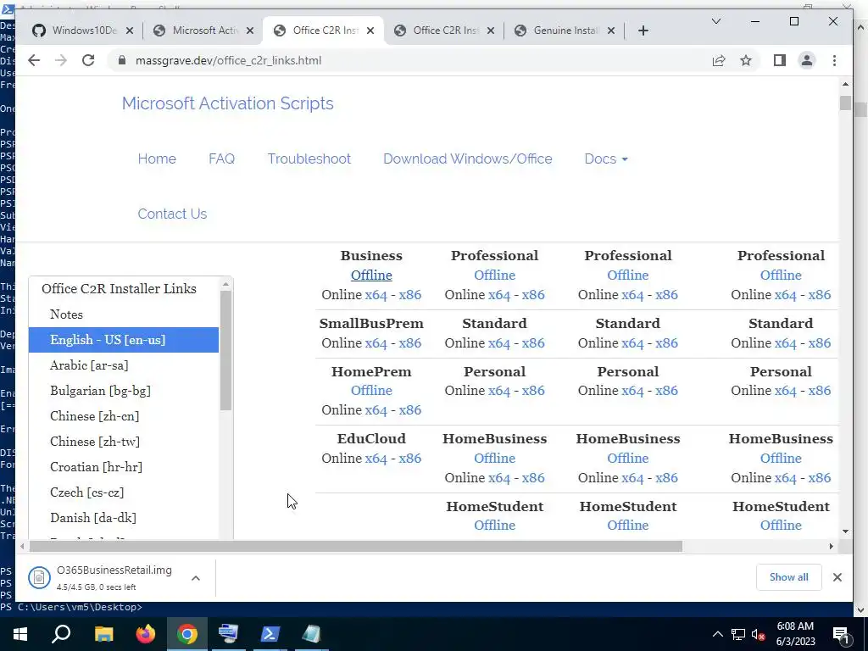868x651 pixels.
Task: Open the O365BusinessRetail.img download item
Action: point(105,577)
